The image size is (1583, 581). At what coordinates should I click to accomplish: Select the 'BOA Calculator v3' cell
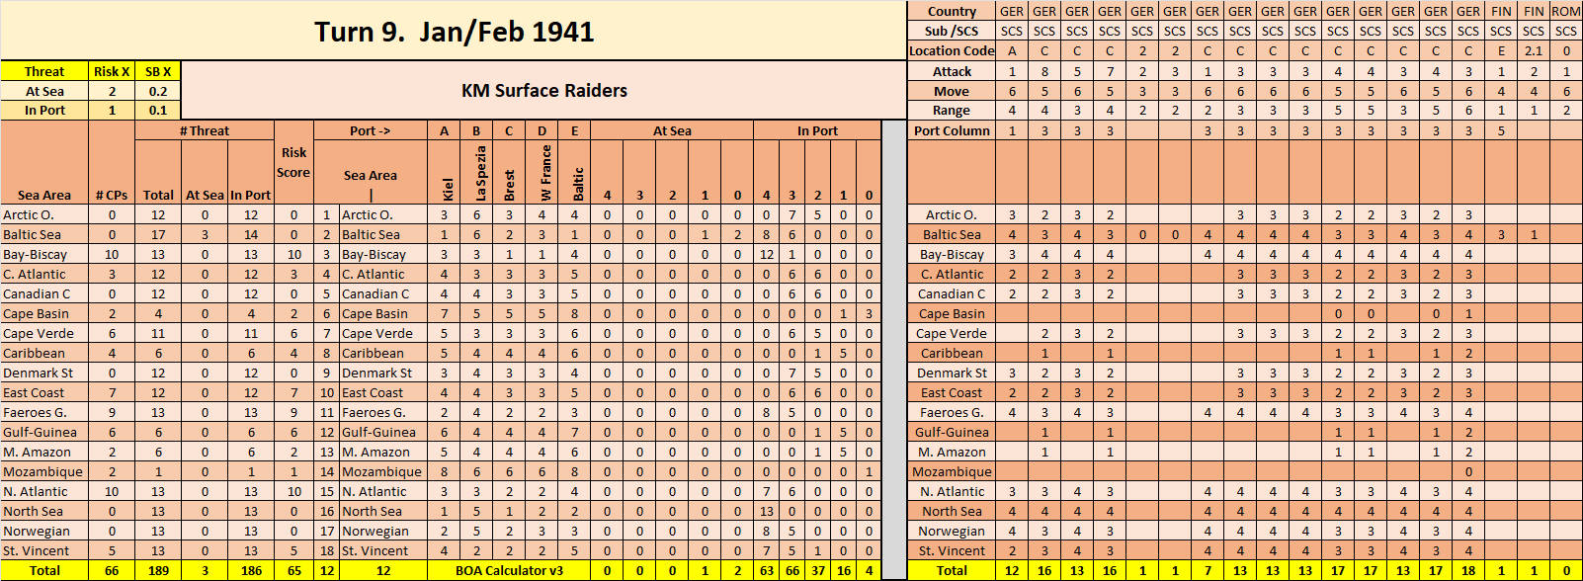[510, 571]
